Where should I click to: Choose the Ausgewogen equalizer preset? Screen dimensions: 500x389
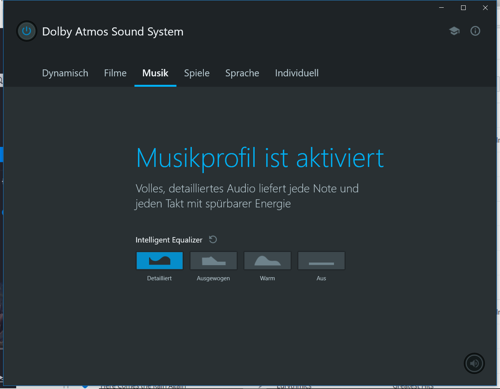click(x=213, y=261)
